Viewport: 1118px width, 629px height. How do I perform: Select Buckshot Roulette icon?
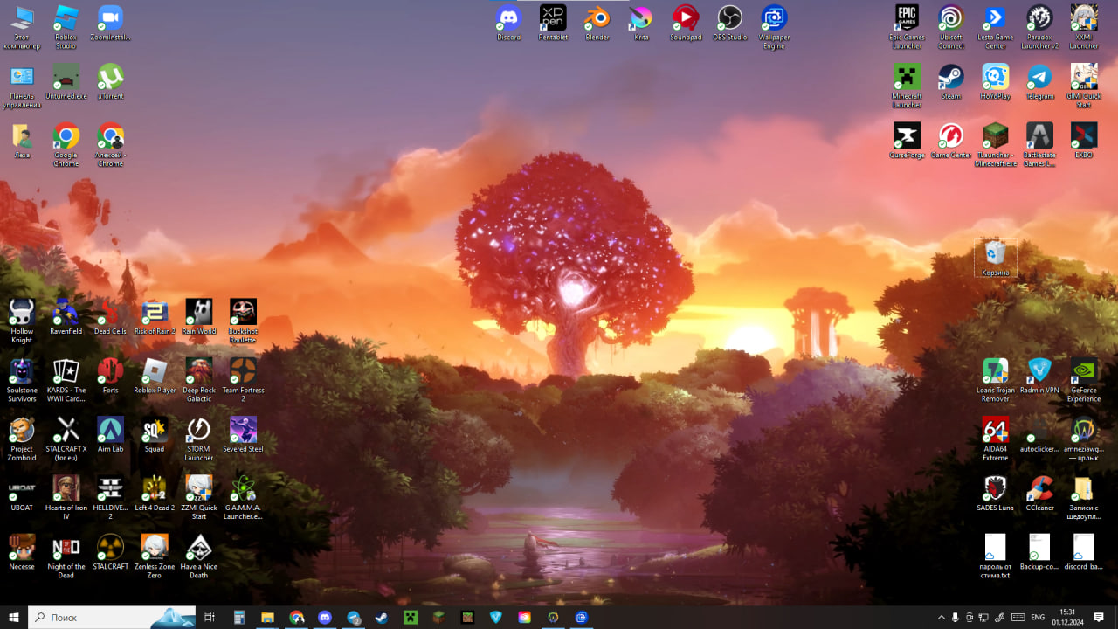click(x=243, y=321)
